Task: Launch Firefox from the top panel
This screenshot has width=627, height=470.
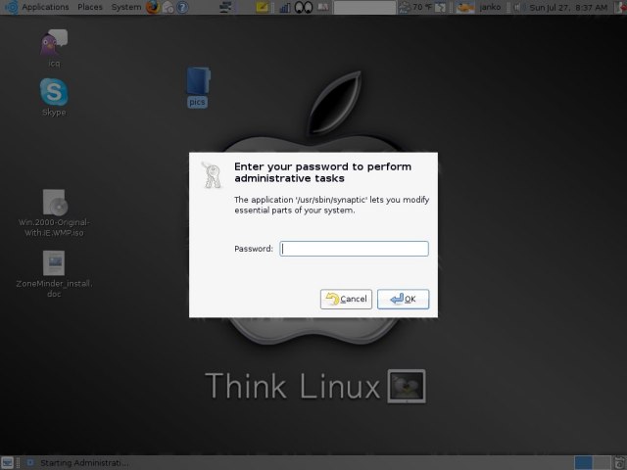Action: (x=153, y=7)
